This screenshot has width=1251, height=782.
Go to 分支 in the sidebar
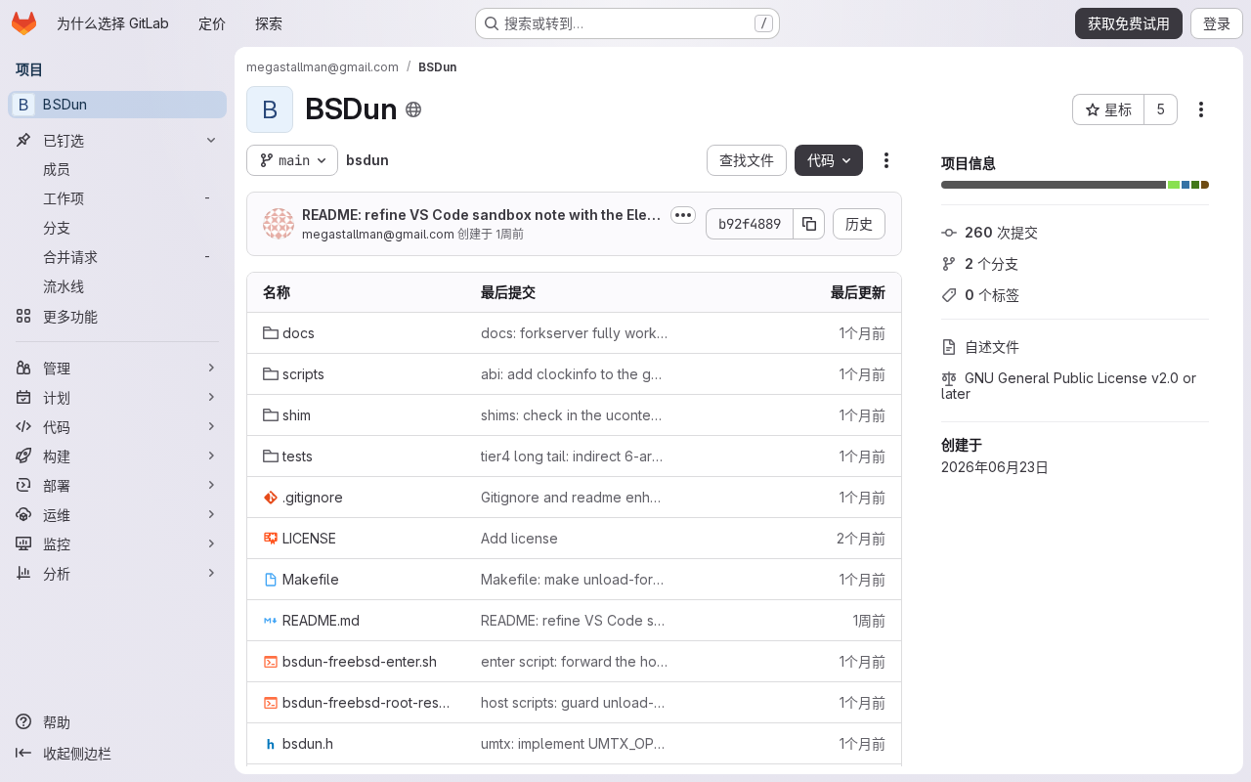117,229
